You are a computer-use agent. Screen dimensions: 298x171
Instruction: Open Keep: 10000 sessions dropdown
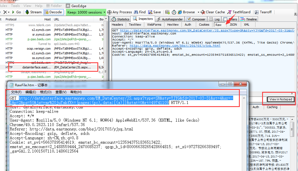[x=86, y=12]
